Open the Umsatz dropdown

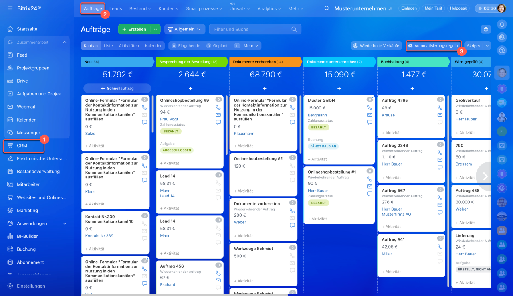tap(239, 8)
